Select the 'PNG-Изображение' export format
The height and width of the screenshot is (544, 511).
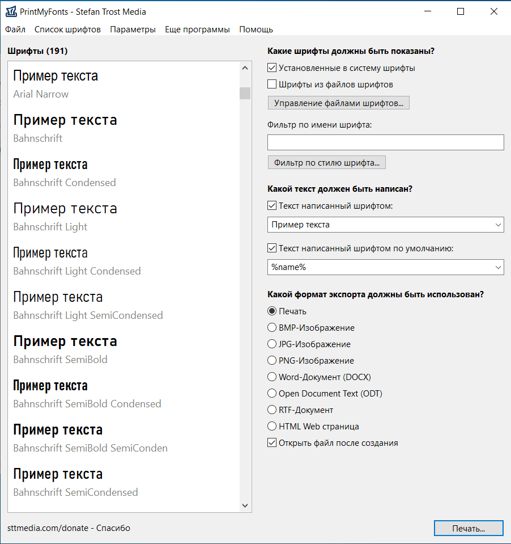272,361
